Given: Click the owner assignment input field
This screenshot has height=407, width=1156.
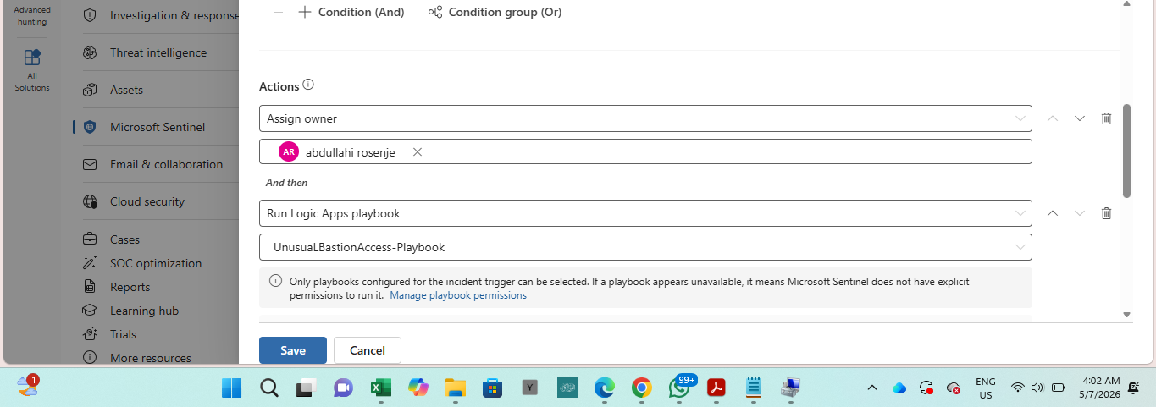Looking at the screenshot, I should (645, 151).
